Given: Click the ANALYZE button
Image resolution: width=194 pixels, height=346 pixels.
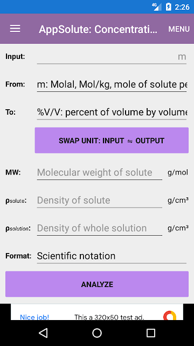Looking at the screenshot, I should 97,284.
